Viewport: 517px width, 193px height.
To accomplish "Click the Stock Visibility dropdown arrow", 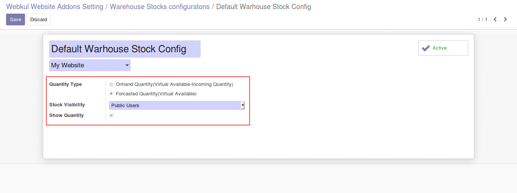I will pos(243,106).
